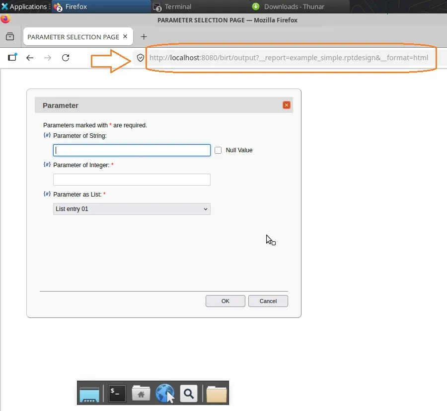
Task: Enable the Null Value checkbox
Action: click(218, 150)
